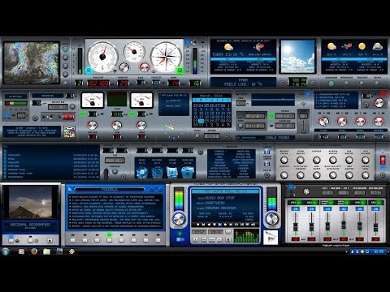Toggle the lit teal button under four-day forecast

tap(331, 84)
